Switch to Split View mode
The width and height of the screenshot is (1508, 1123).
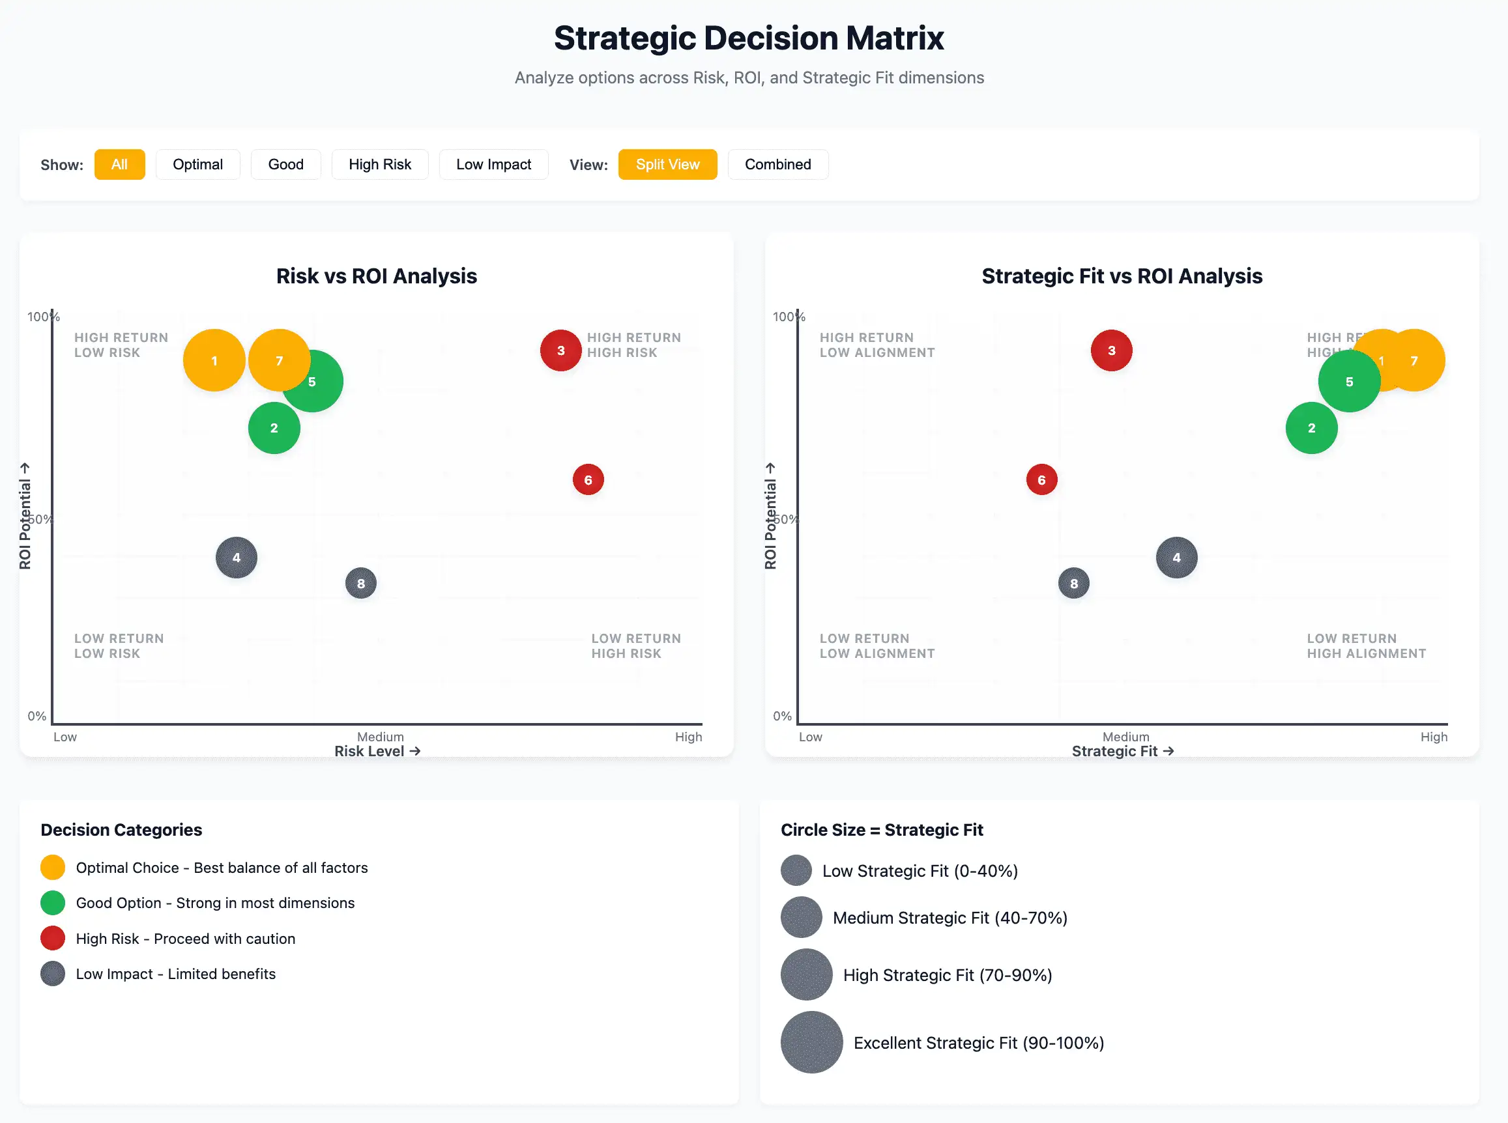(x=667, y=165)
